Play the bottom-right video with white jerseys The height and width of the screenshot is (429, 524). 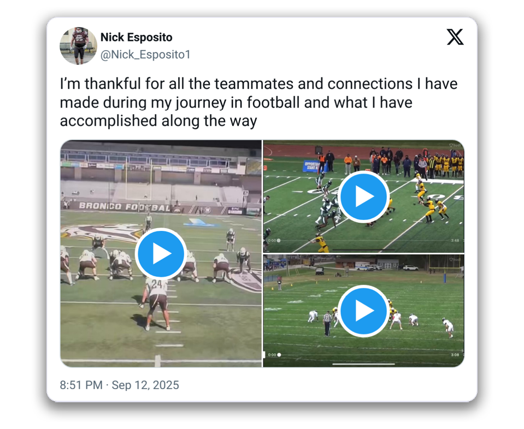pyautogui.click(x=363, y=311)
